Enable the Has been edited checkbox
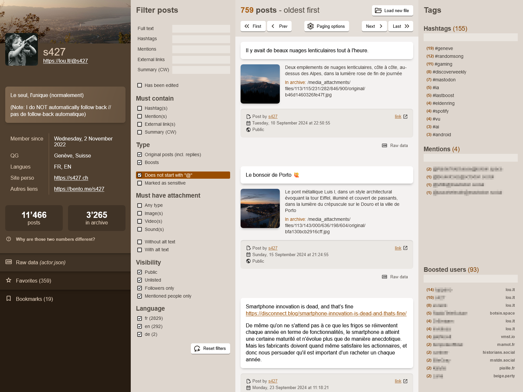The width and height of the screenshot is (523, 392). click(x=140, y=85)
